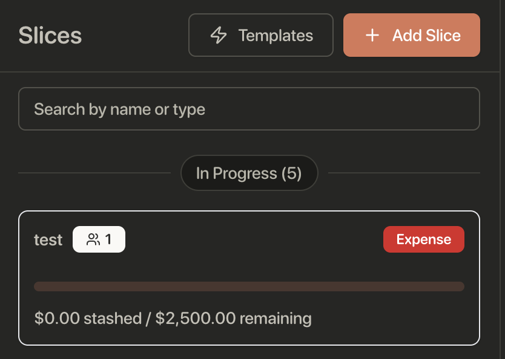
Task: Open the test slice card
Action: (x=249, y=266)
